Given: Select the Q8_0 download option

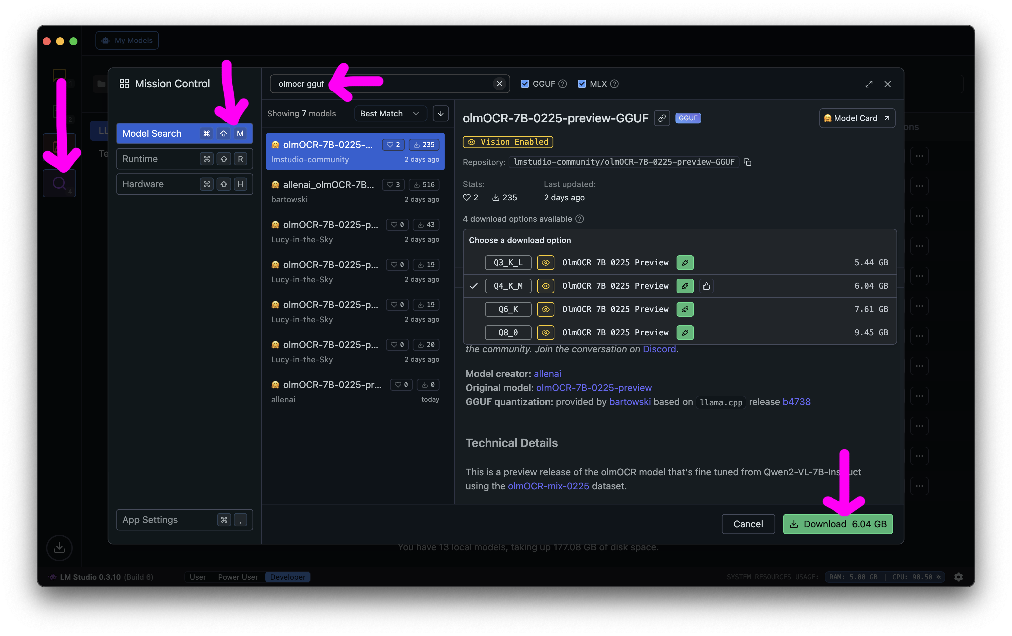Looking at the screenshot, I should click(x=680, y=332).
